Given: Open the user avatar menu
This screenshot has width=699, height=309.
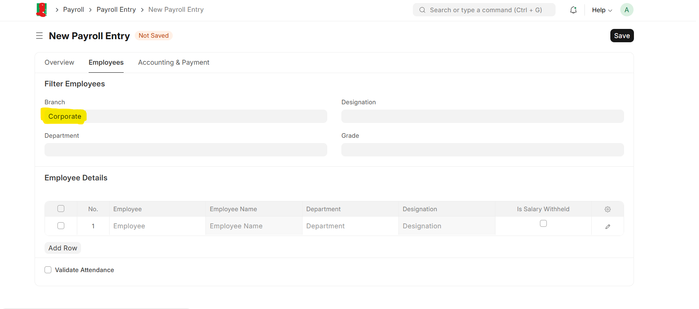Looking at the screenshot, I should [x=626, y=10].
